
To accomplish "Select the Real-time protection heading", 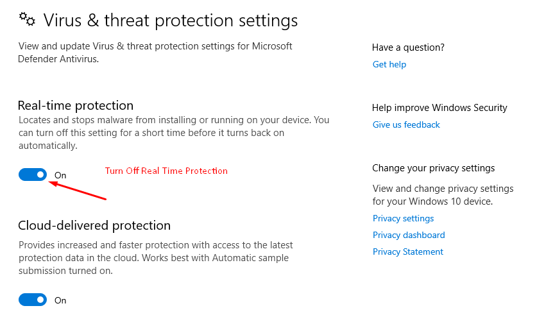I will [76, 105].
